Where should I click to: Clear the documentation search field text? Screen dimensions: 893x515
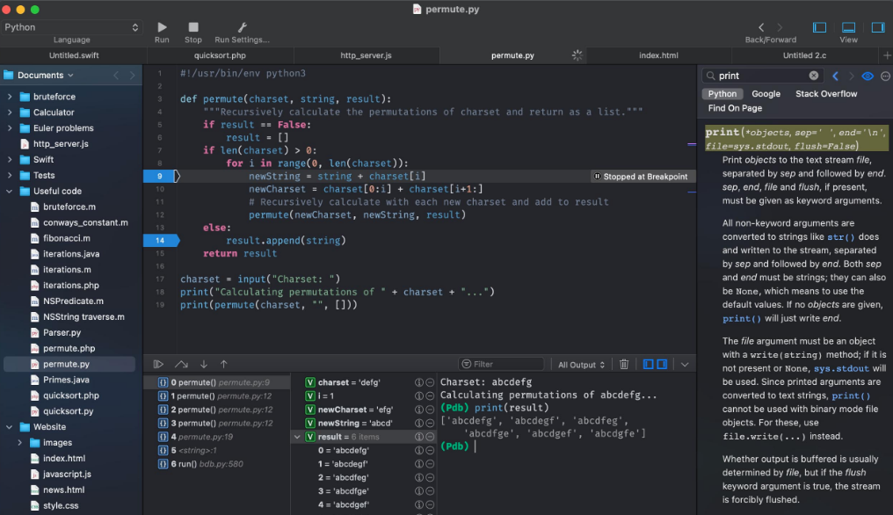(814, 76)
